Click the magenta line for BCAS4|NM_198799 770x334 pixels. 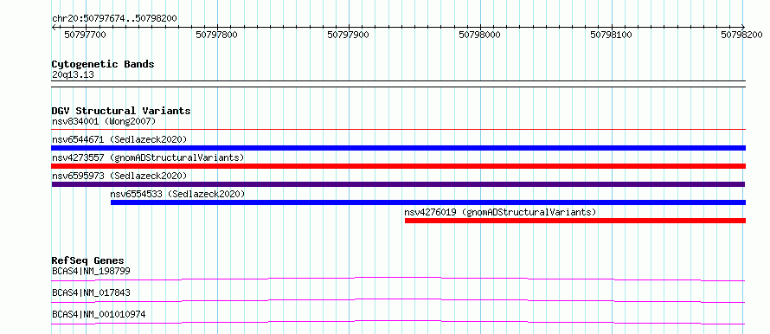tap(398, 279)
